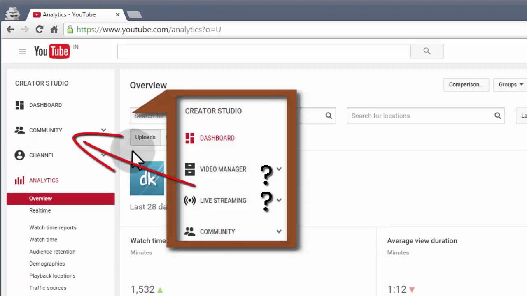Click the dk channel thumbnail

pos(147,178)
